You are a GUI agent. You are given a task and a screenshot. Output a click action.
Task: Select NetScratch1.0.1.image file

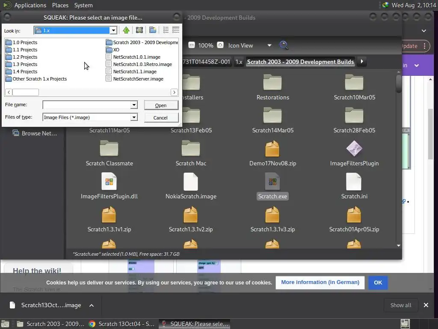click(x=133, y=57)
